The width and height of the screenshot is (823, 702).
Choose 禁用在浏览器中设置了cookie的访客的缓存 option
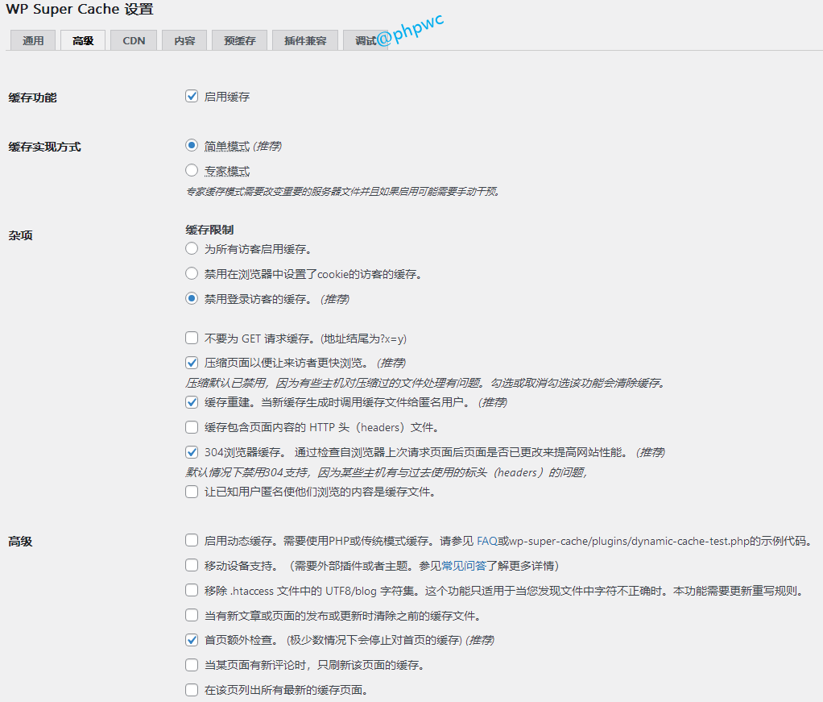(192, 273)
